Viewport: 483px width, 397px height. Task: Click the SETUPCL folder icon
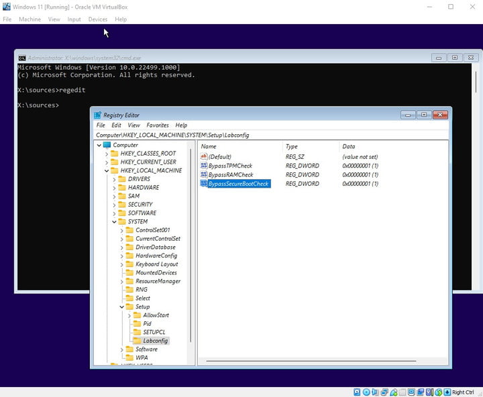137,332
